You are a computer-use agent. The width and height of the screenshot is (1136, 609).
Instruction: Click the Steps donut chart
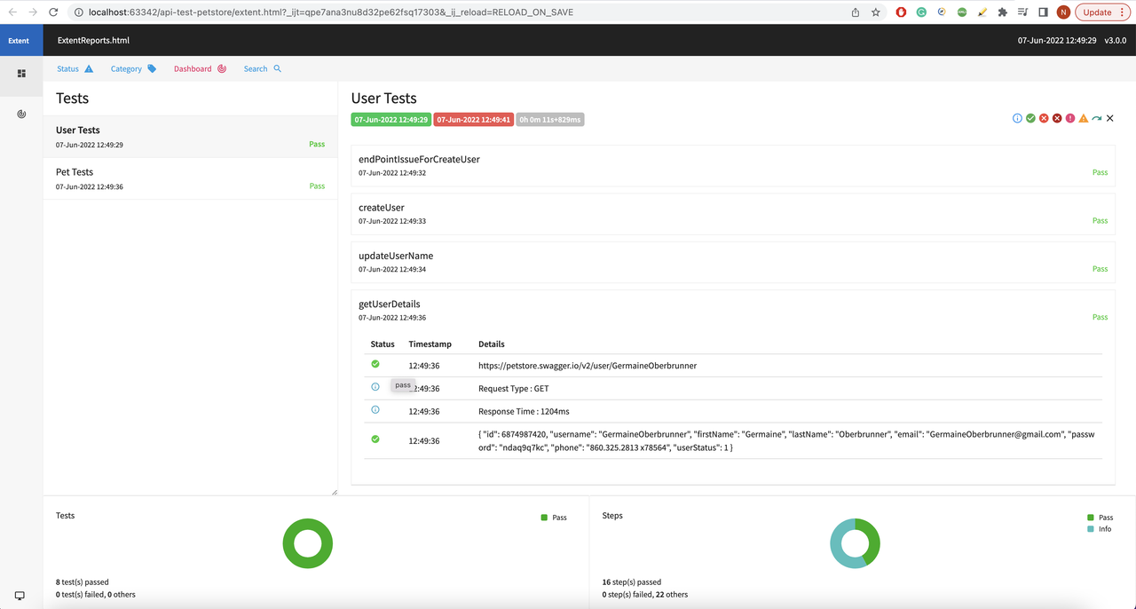tap(855, 543)
